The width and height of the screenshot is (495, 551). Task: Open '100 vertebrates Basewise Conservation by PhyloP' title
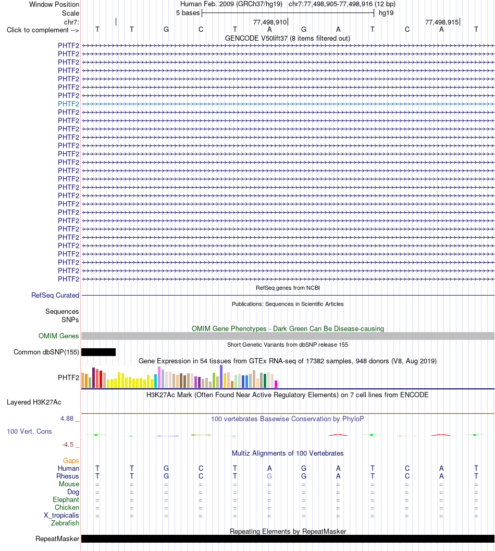tap(288, 419)
